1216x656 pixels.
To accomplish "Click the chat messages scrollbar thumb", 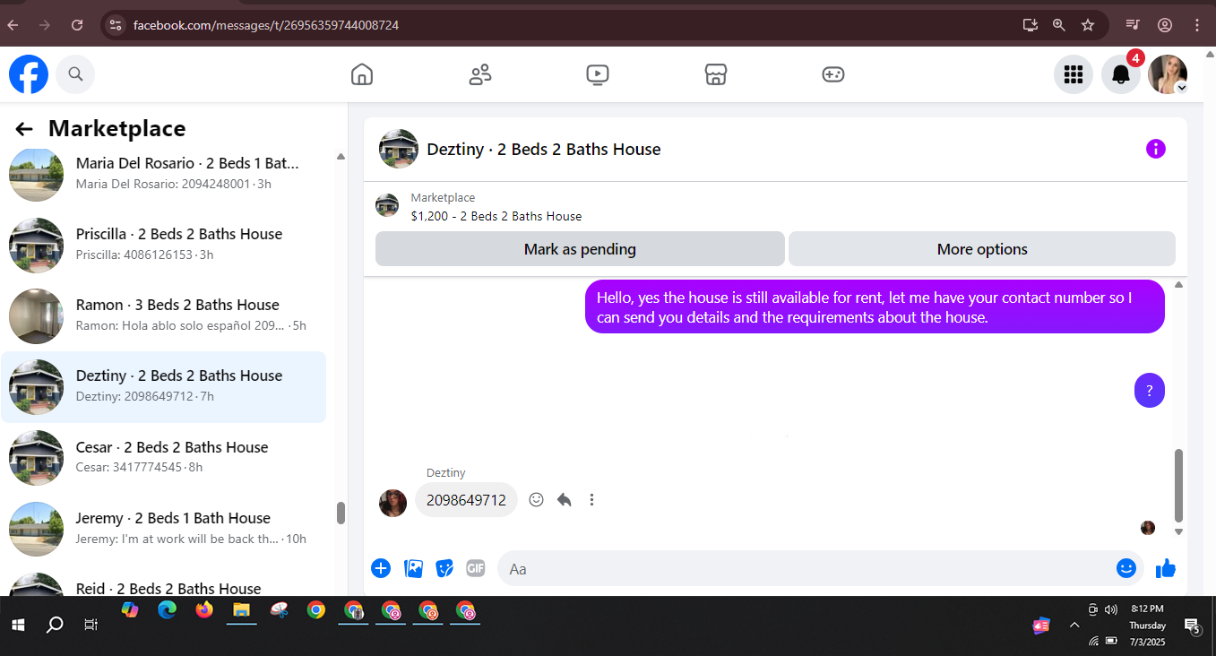I will 1178,486.
